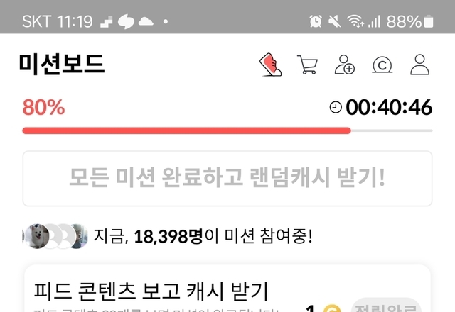
Task: Tap the clock icon beside countdown timer
Action: 336,107
